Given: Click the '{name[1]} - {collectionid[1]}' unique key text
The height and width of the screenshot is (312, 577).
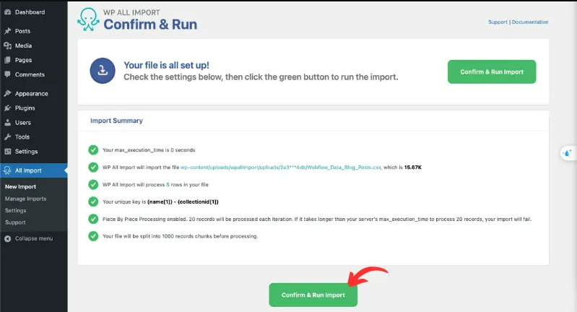Looking at the screenshot, I should coord(183,201).
